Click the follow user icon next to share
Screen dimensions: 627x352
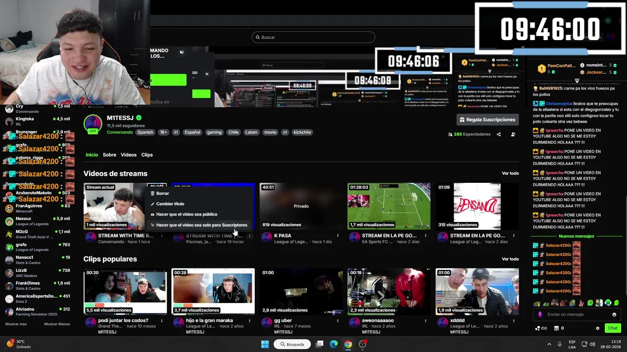[x=513, y=134]
